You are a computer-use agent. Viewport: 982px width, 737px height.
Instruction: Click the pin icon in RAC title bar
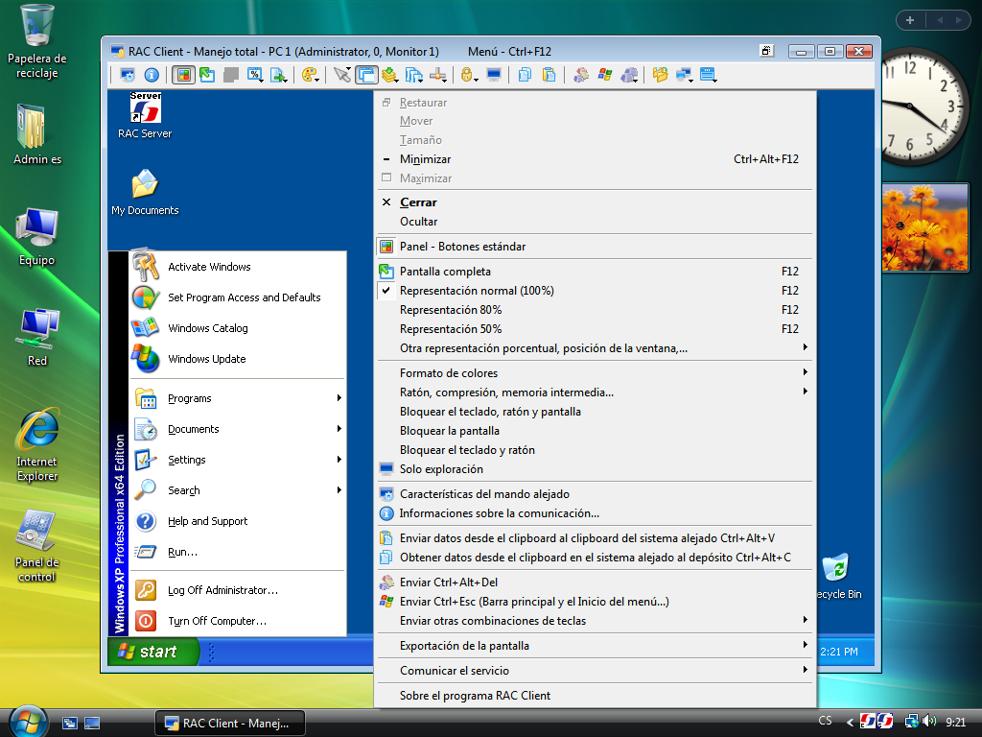tap(766, 51)
